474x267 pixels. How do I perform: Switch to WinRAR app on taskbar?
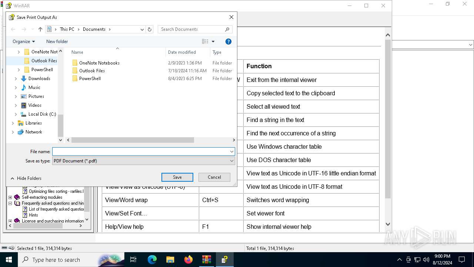click(207, 260)
